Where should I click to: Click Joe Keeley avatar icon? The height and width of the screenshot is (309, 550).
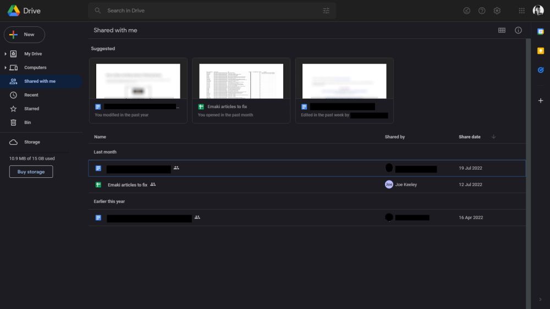point(389,184)
